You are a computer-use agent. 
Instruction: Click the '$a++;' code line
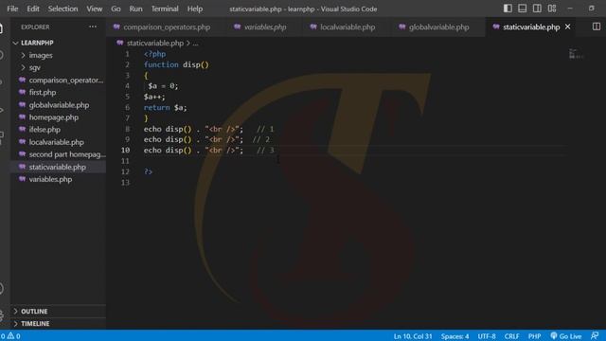coord(154,97)
